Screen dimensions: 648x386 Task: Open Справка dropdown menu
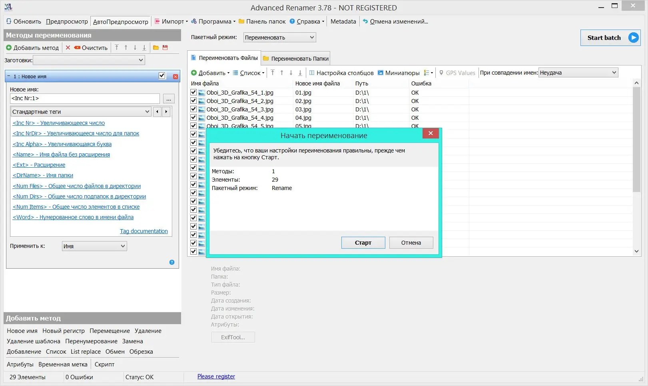(x=307, y=22)
